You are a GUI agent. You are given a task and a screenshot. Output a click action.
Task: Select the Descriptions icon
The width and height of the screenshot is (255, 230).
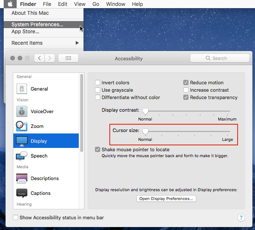pyautogui.click(x=22, y=178)
